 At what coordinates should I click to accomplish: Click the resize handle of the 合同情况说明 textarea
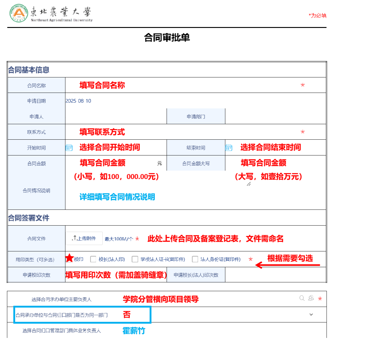(x=249, y=184)
